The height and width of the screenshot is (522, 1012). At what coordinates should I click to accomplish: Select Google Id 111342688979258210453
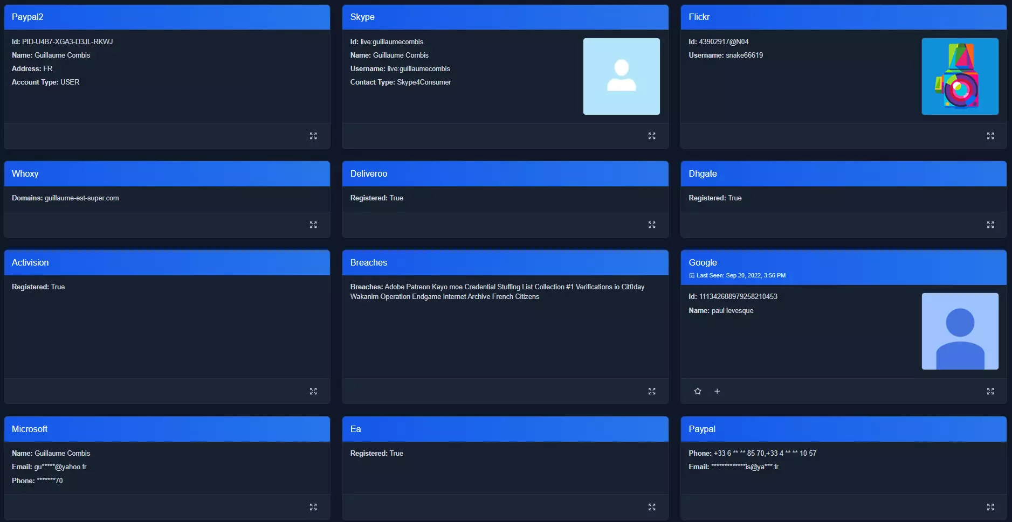tap(733, 296)
